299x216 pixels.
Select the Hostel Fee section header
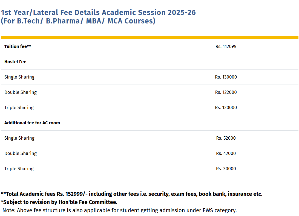point(15,62)
